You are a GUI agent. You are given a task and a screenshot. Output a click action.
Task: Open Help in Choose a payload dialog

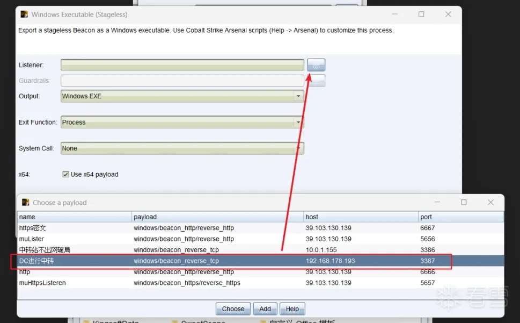click(x=292, y=308)
